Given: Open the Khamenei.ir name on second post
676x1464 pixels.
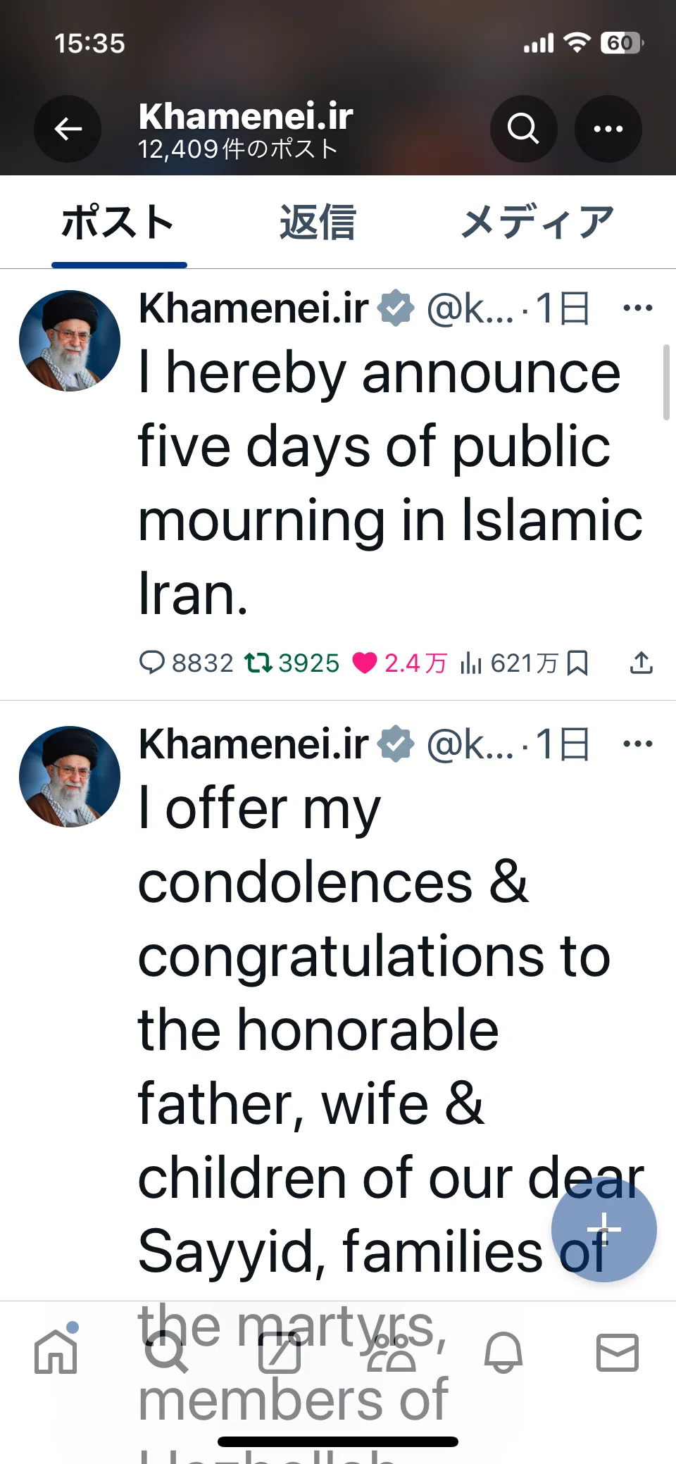Looking at the screenshot, I should pos(254,744).
